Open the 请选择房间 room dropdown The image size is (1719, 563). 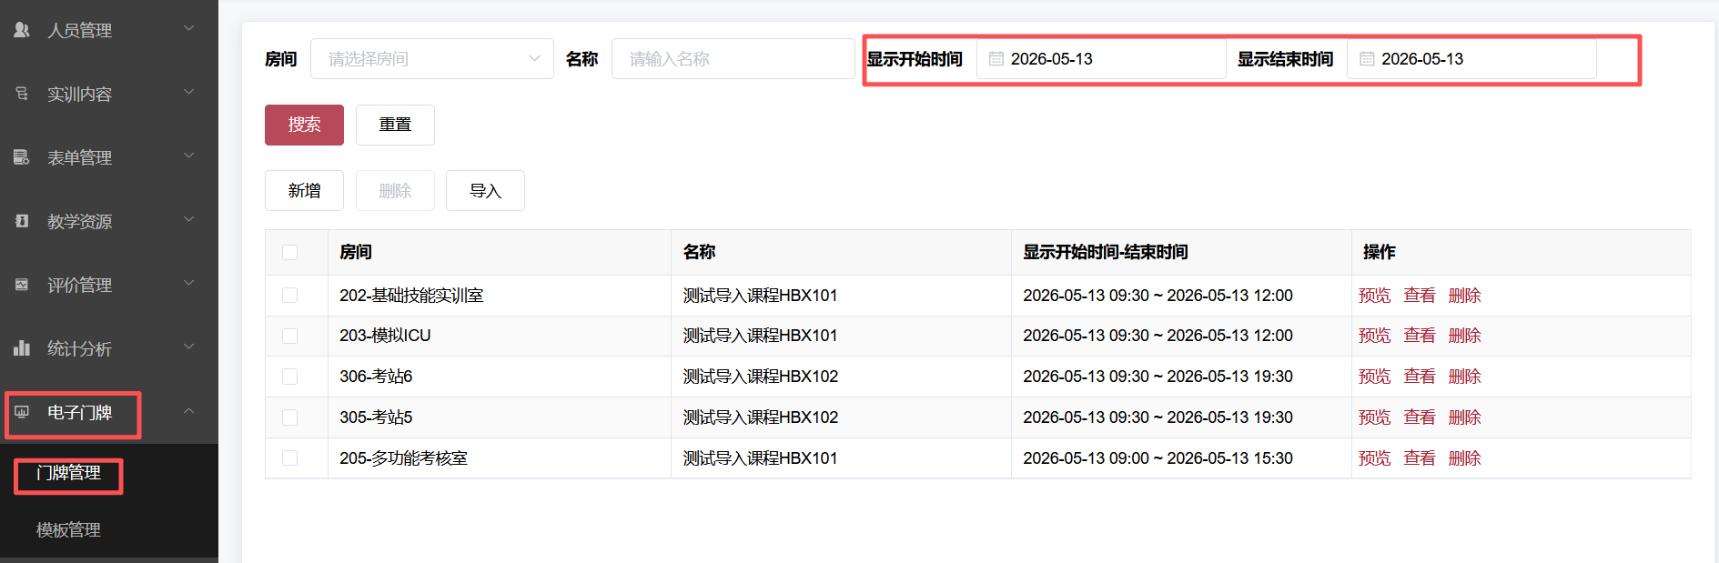tap(432, 59)
